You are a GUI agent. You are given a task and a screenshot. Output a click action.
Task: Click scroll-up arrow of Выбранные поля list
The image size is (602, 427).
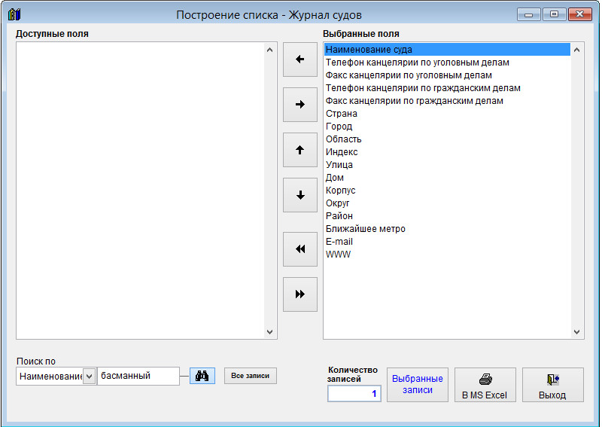pyautogui.click(x=576, y=50)
